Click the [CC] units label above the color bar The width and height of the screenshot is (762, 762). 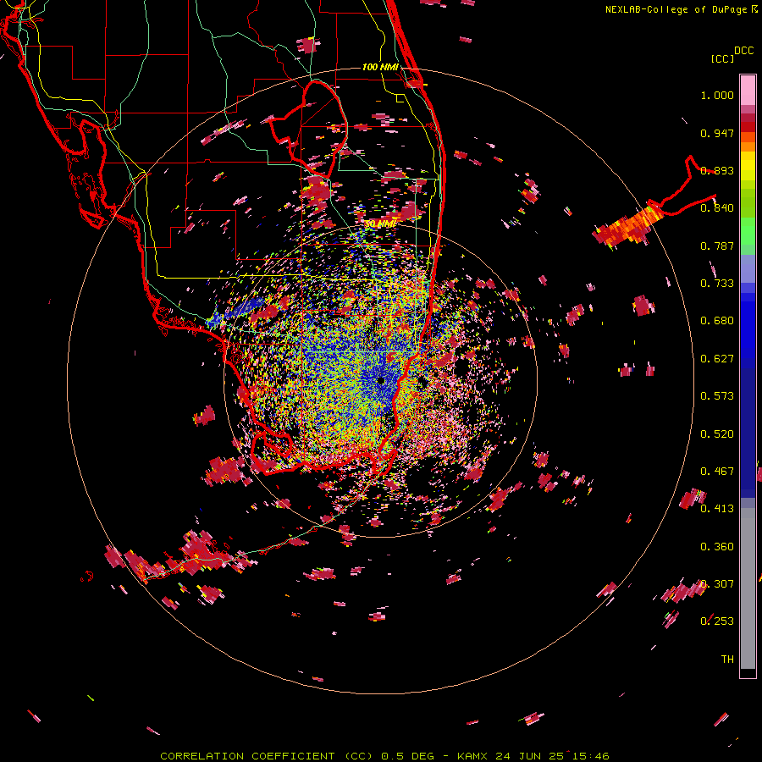click(723, 58)
